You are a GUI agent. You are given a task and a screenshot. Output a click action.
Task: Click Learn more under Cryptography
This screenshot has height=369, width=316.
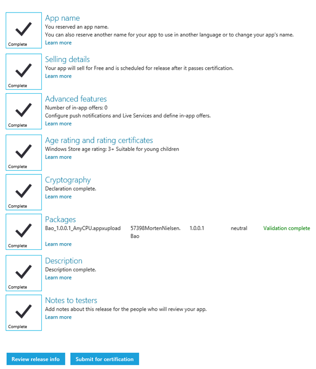(58, 197)
